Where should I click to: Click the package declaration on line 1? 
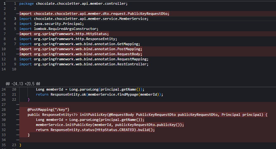pos(73,4)
